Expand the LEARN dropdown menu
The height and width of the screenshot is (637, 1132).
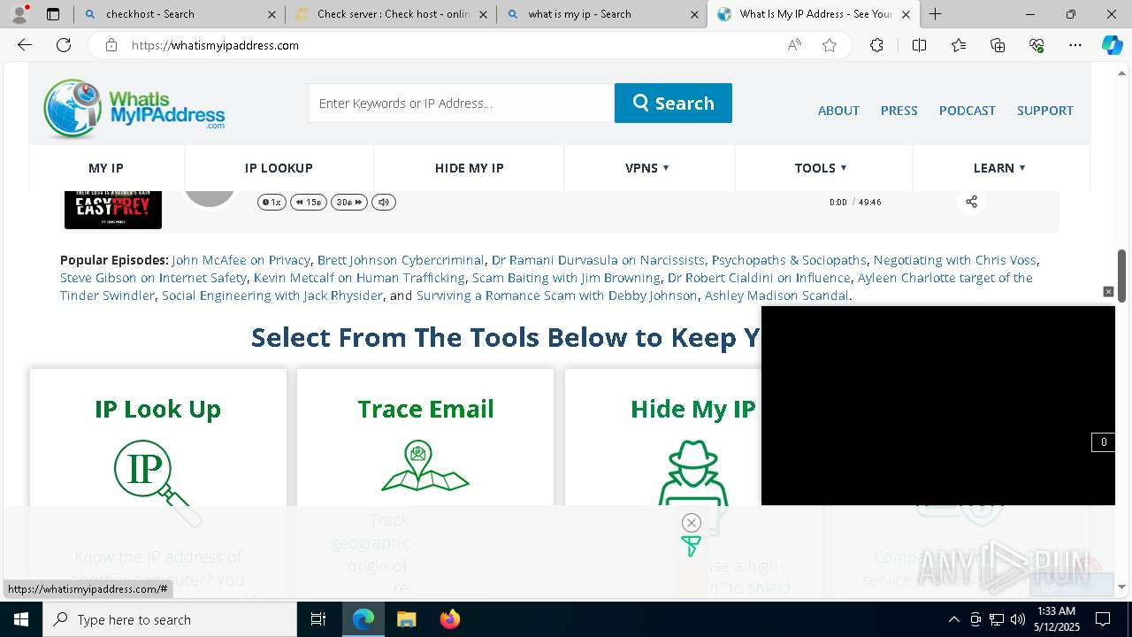[x=999, y=168]
